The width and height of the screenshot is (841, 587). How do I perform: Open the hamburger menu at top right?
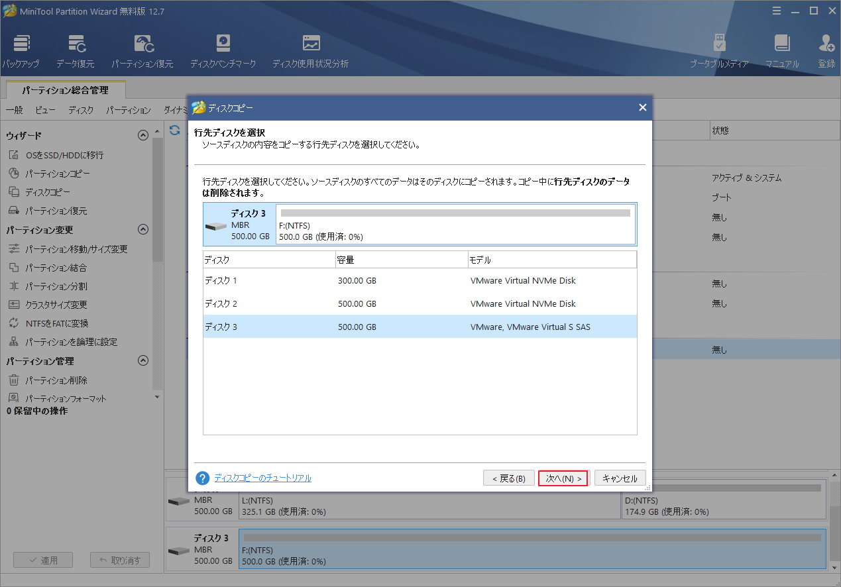click(x=776, y=11)
